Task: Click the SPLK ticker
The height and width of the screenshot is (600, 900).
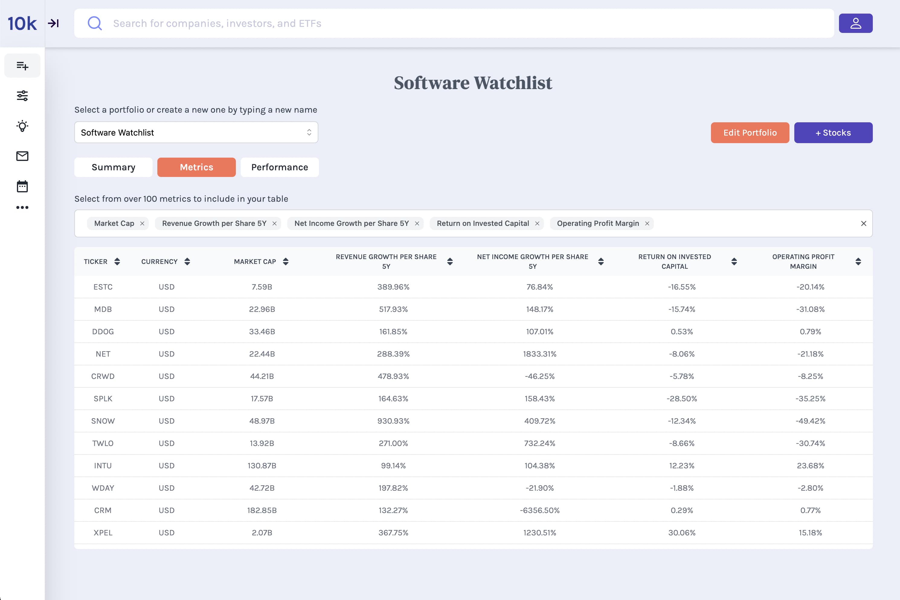Action: [x=103, y=399]
